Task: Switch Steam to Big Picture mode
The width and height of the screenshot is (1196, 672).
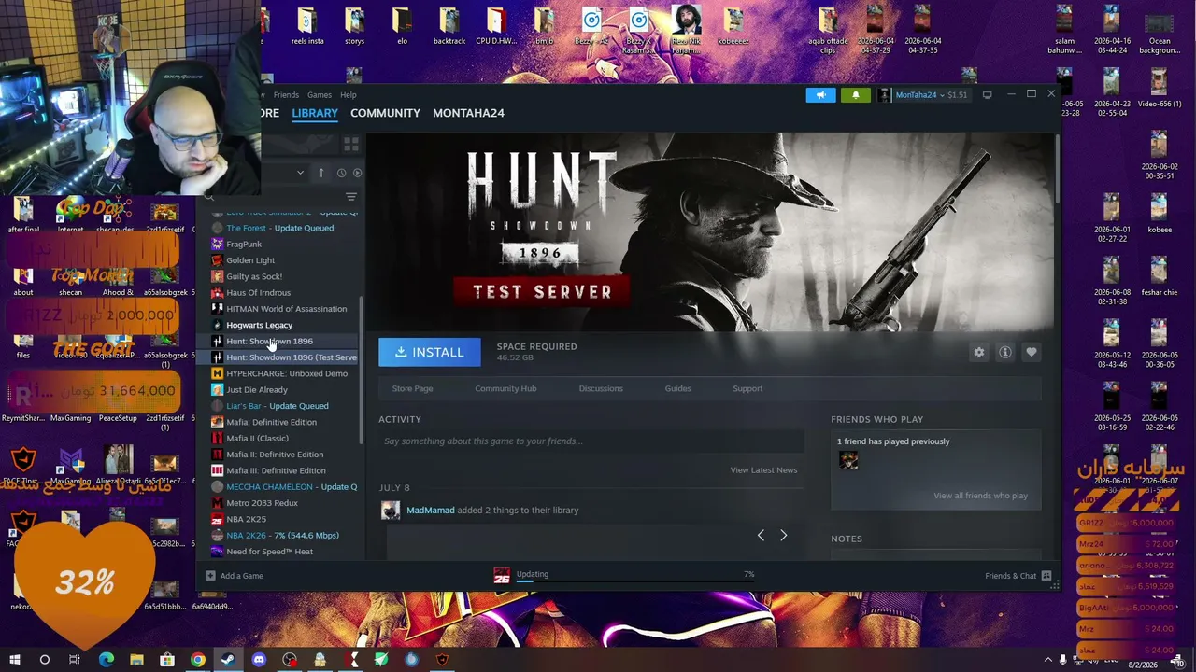Action: click(987, 94)
